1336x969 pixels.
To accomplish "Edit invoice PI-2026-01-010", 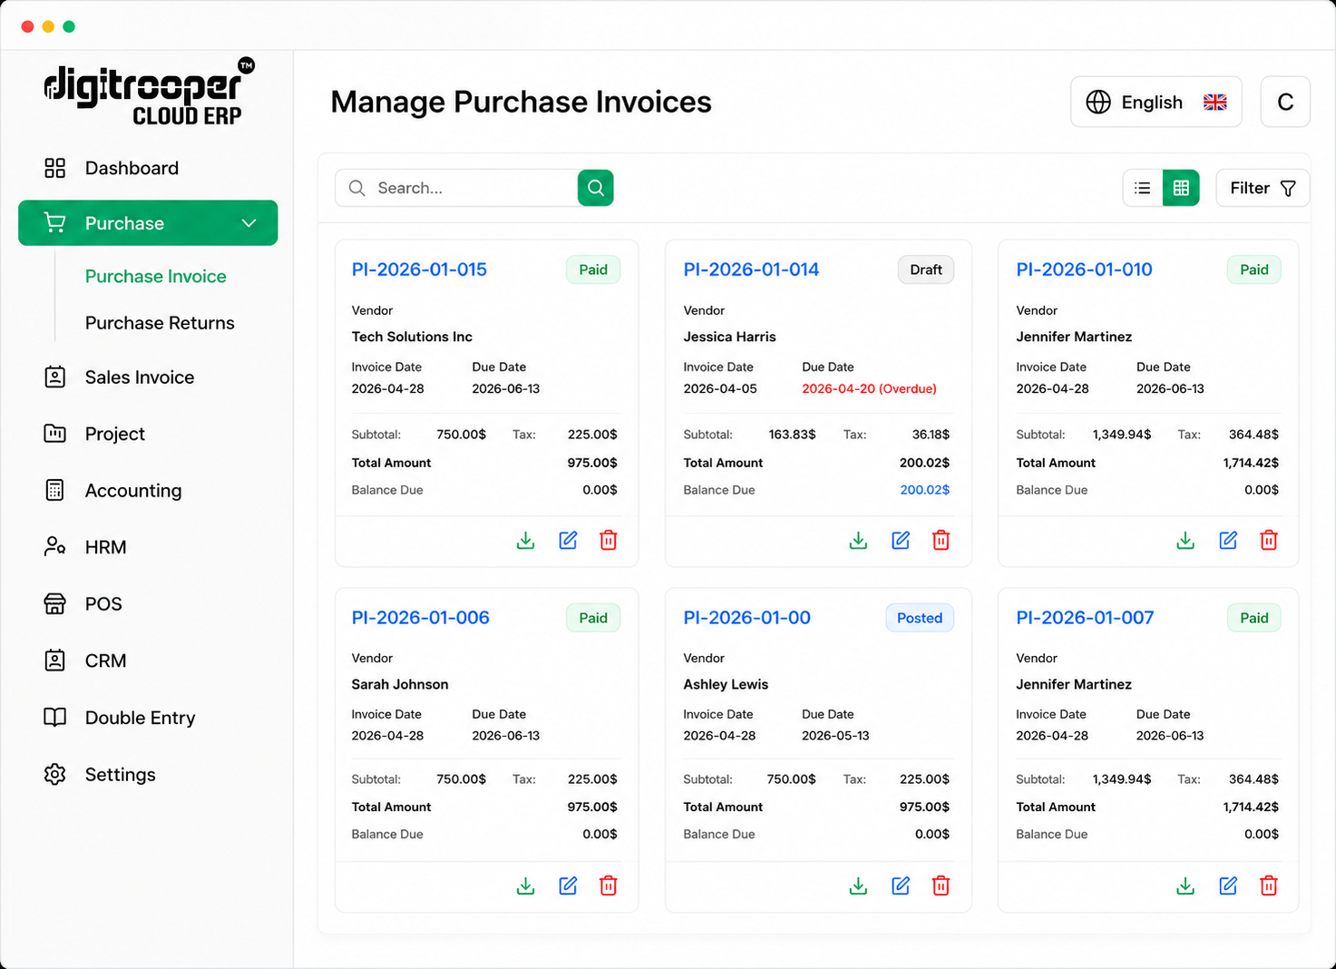I will point(1228,541).
